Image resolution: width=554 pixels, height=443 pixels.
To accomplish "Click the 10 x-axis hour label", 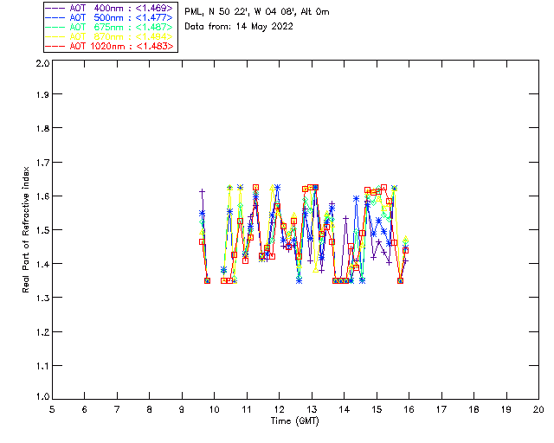I will [x=214, y=409].
